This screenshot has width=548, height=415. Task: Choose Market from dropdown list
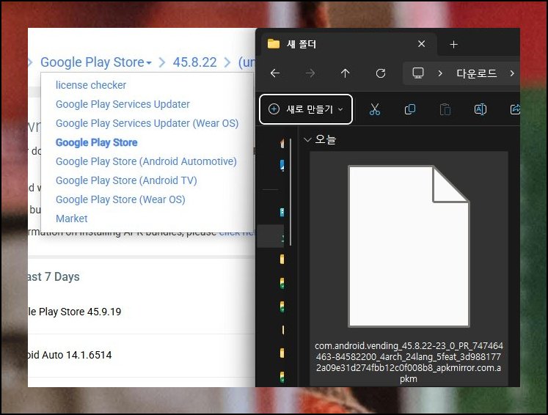click(x=72, y=218)
